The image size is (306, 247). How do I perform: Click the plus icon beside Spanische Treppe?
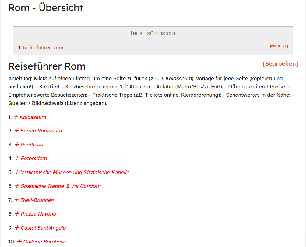click(x=17, y=186)
